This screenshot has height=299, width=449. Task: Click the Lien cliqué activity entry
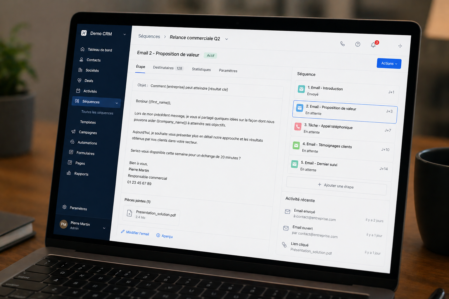[332, 248]
